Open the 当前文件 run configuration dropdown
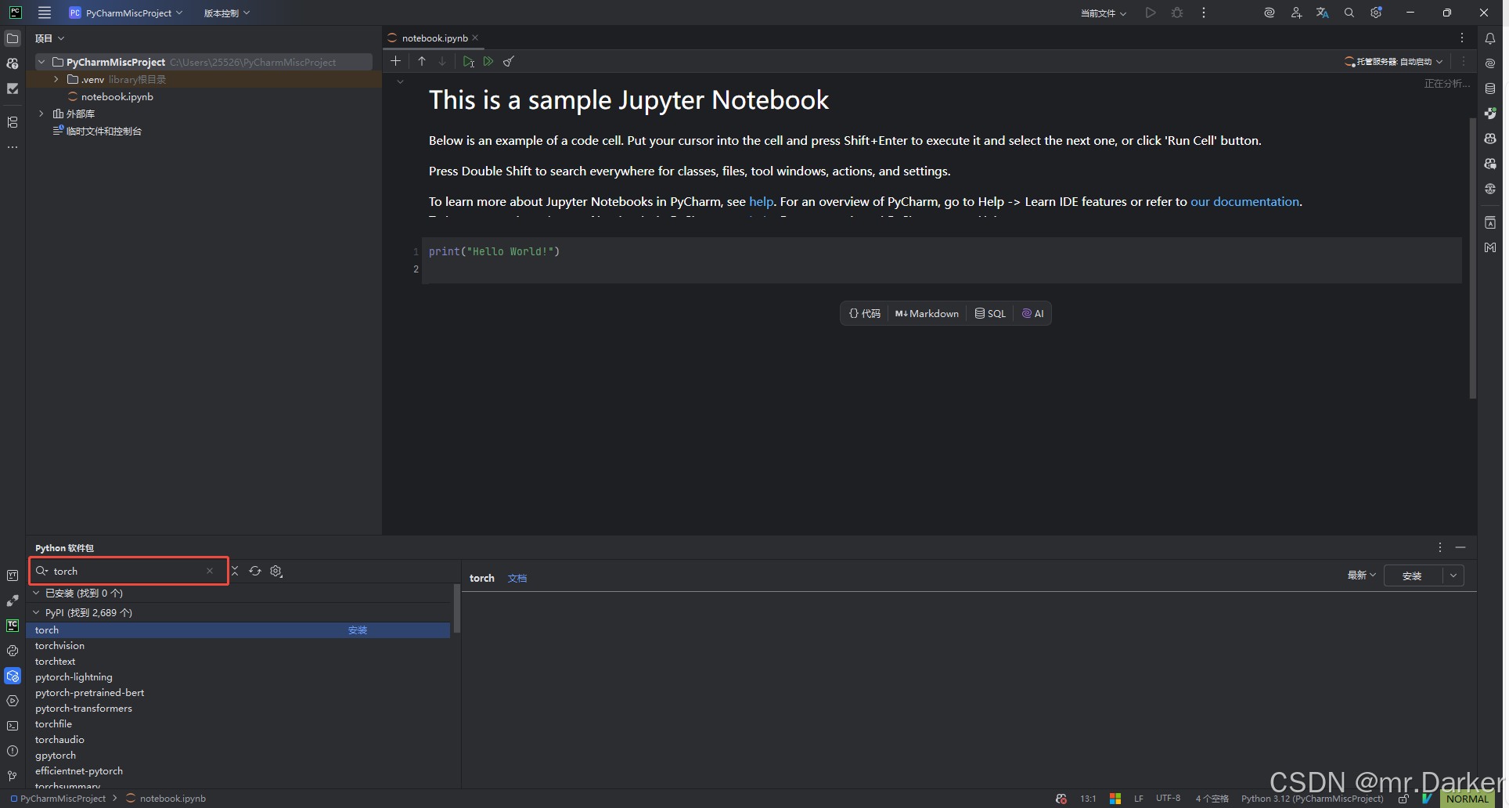Screen dimensions: 1509x808 [x=1104, y=13]
